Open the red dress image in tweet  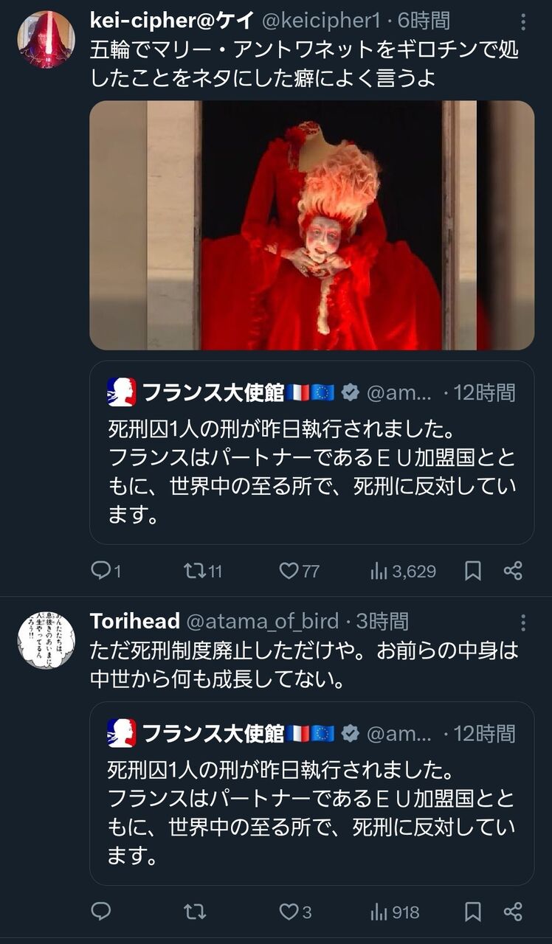coord(311,225)
